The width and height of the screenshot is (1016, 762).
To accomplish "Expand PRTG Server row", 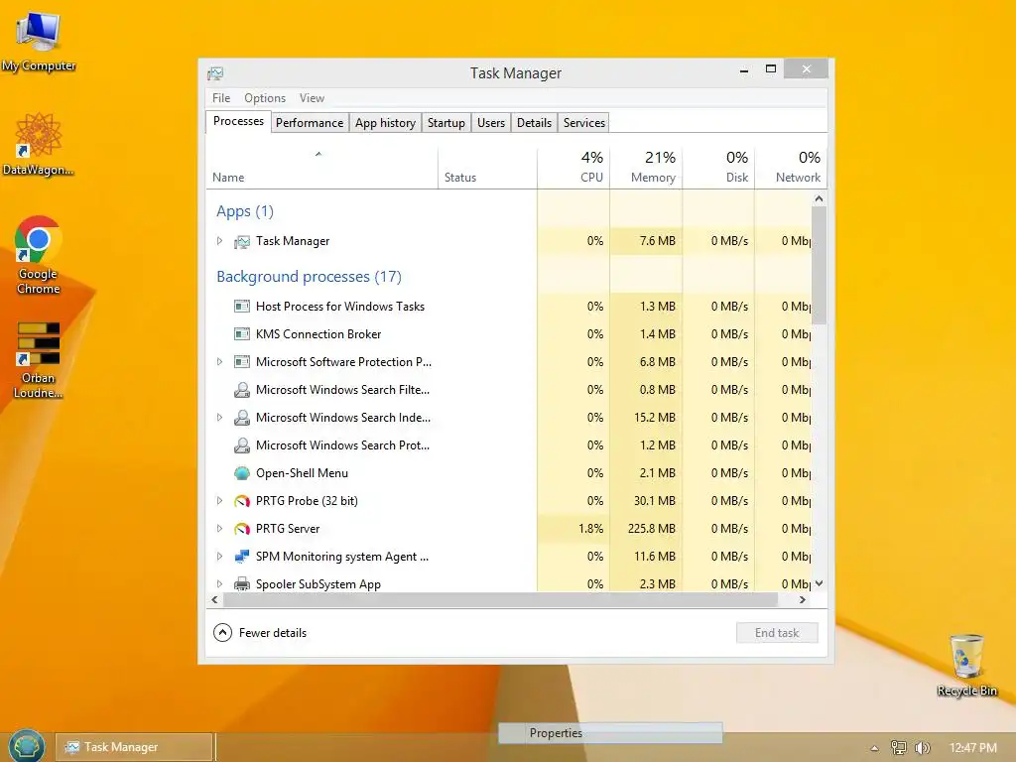I will pyautogui.click(x=219, y=529).
